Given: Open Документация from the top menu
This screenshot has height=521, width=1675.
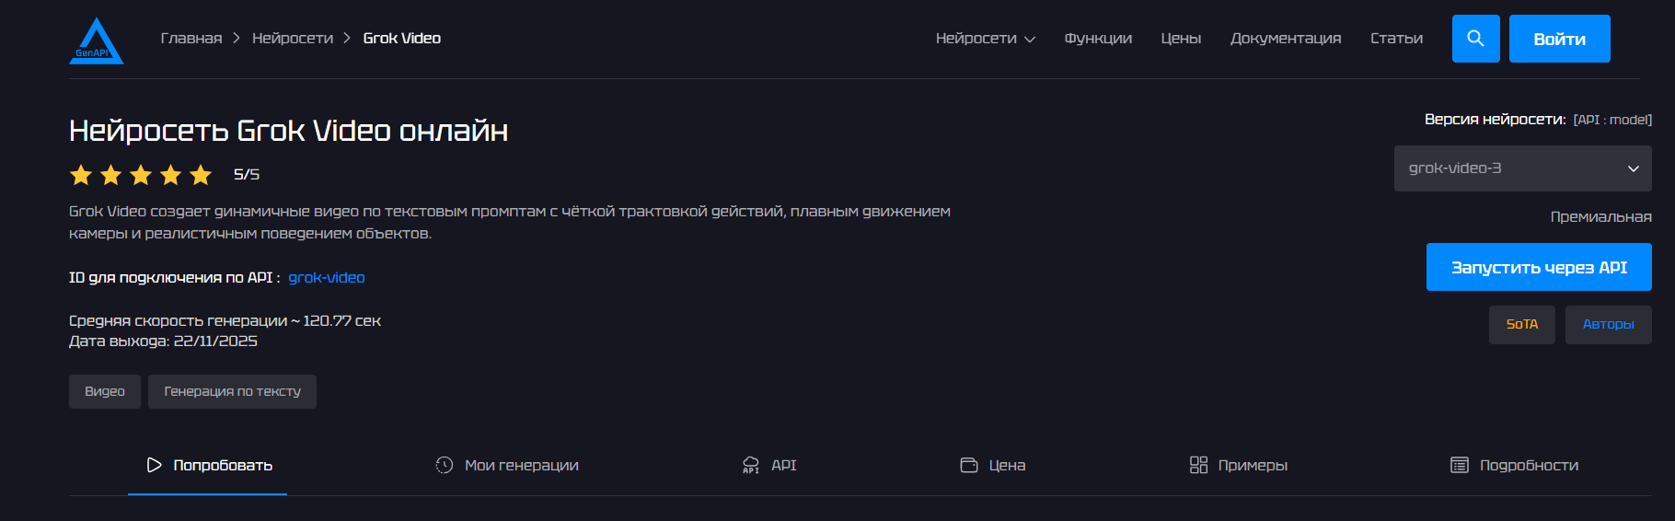Looking at the screenshot, I should (x=1286, y=39).
